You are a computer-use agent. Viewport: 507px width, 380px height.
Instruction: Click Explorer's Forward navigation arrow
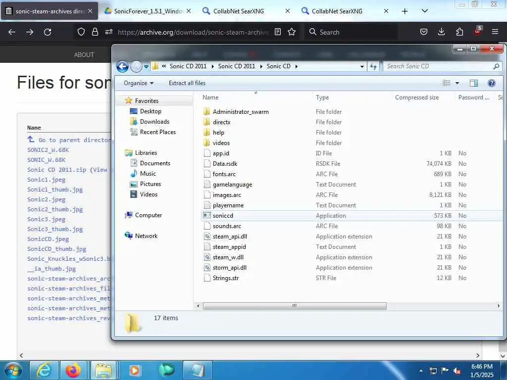click(x=136, y=67)
